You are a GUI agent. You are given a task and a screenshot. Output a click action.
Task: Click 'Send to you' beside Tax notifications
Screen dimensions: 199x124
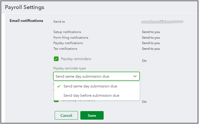click(x=151, y=49)
